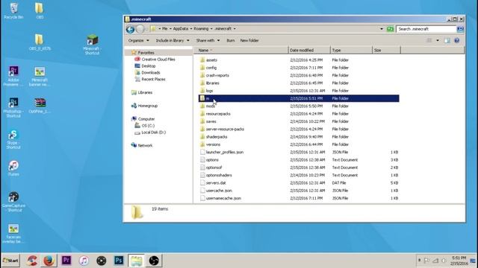Open OBS from the taskbar
The width and height of the screenshot is (478, 268).
click(x=154, y=261)
